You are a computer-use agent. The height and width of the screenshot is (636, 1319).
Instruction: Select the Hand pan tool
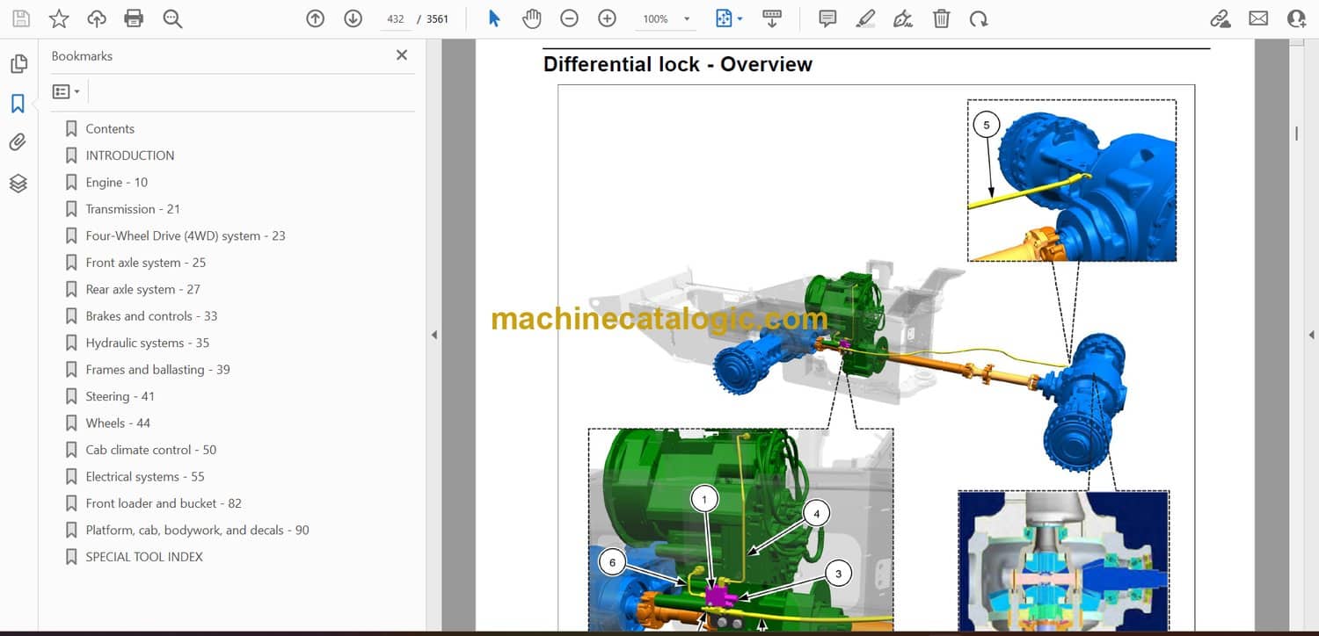coord(531,18)
